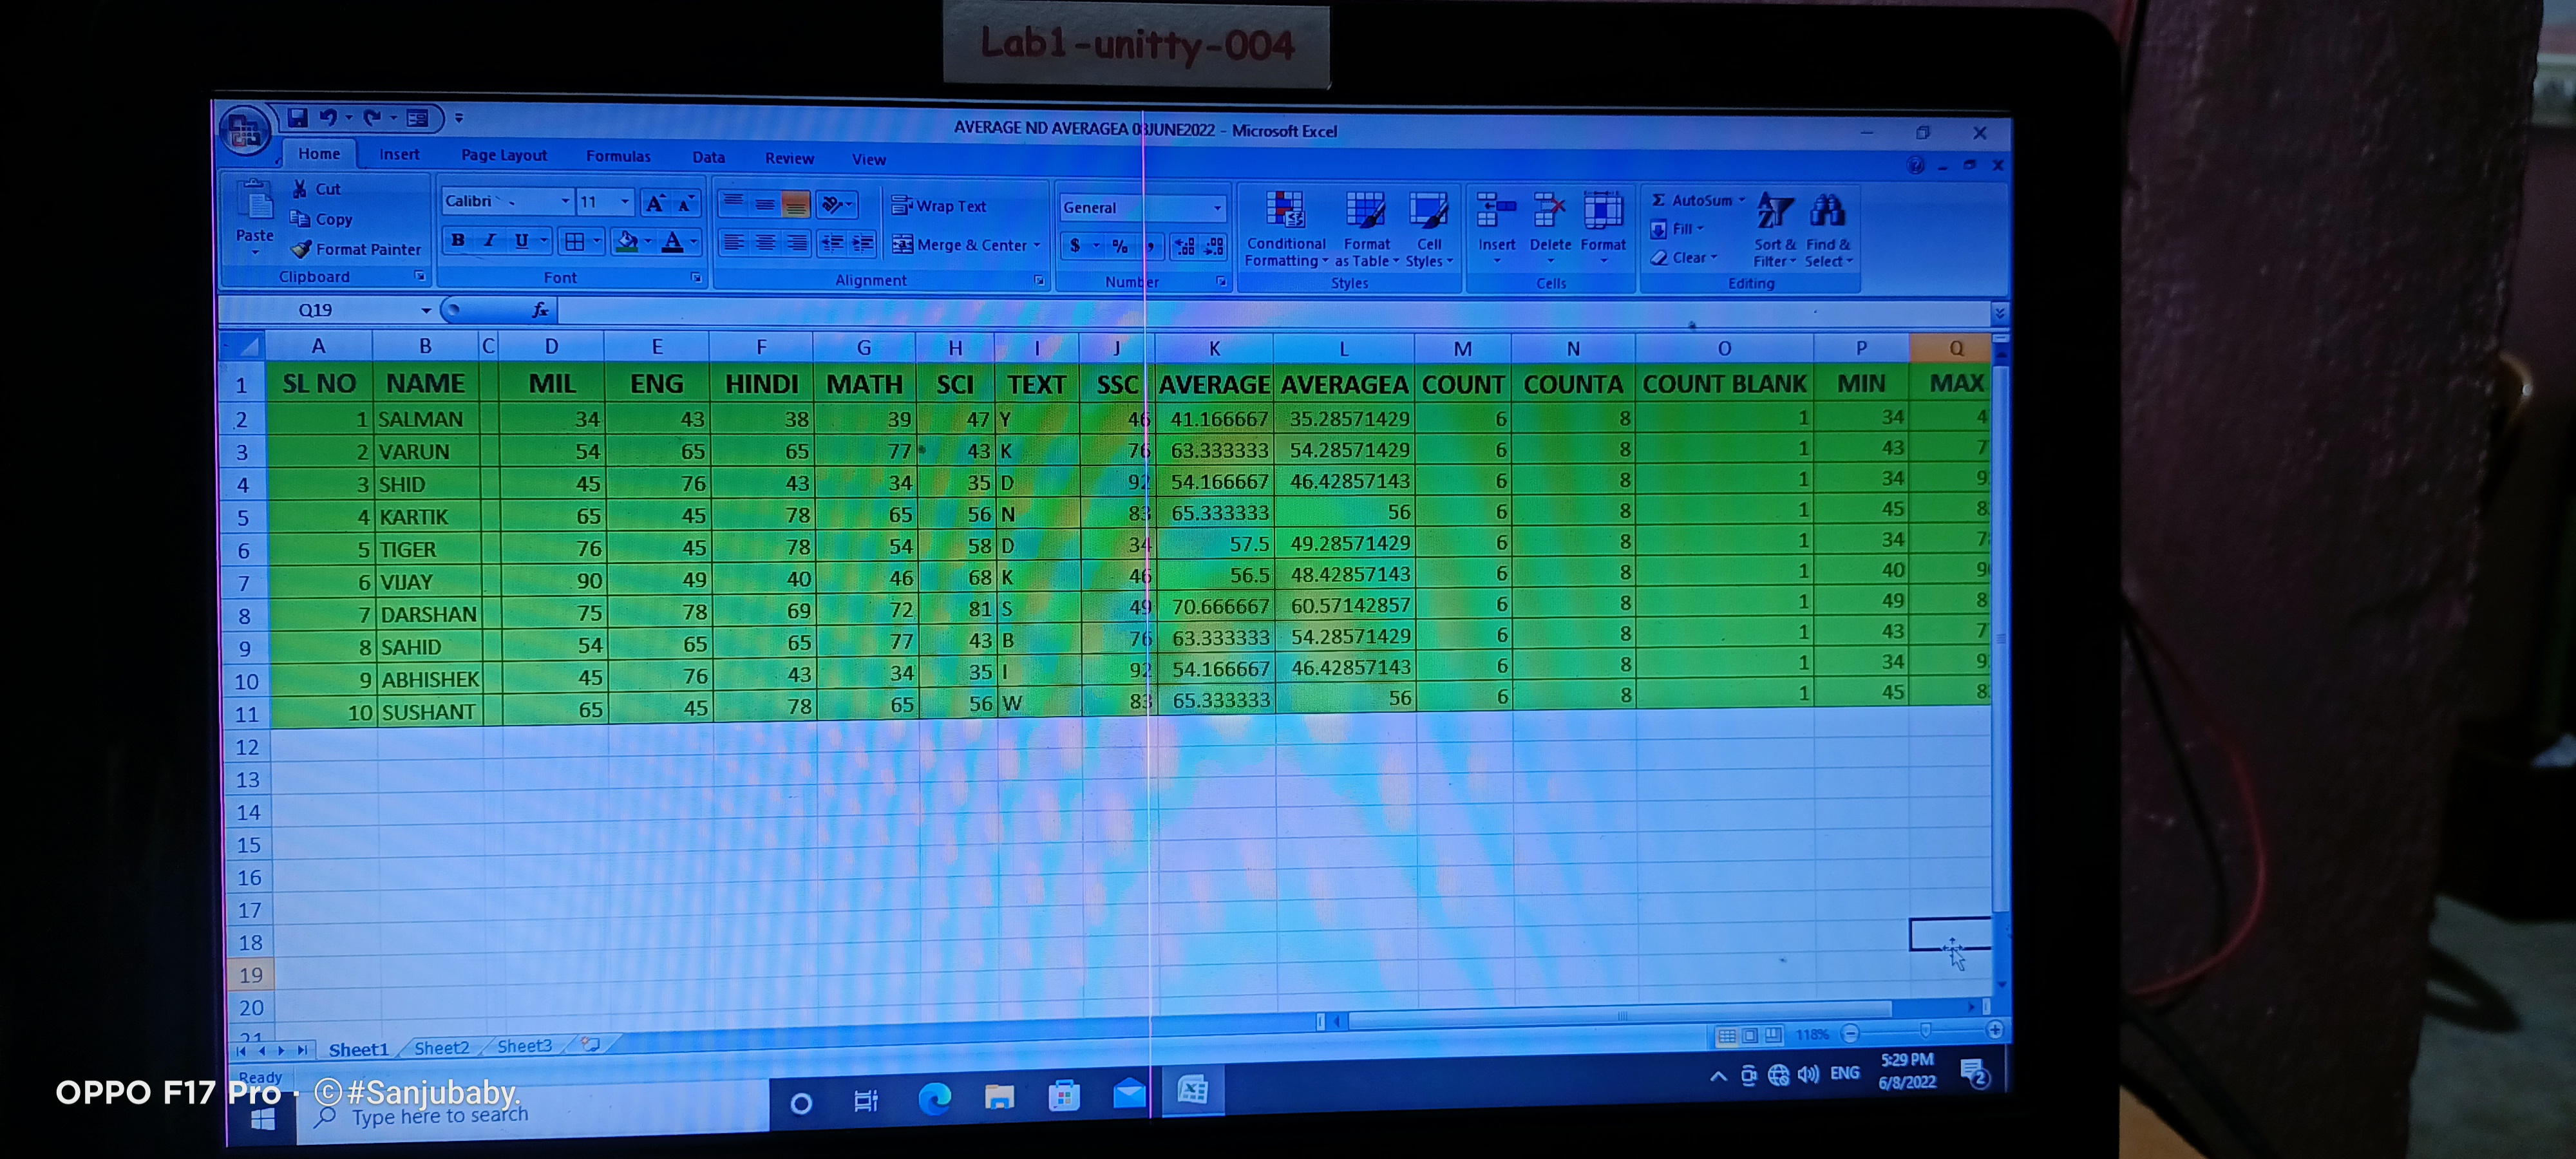Click the Delete Cells icon
This screenshot has height=1159, width=2576.
1549,211
